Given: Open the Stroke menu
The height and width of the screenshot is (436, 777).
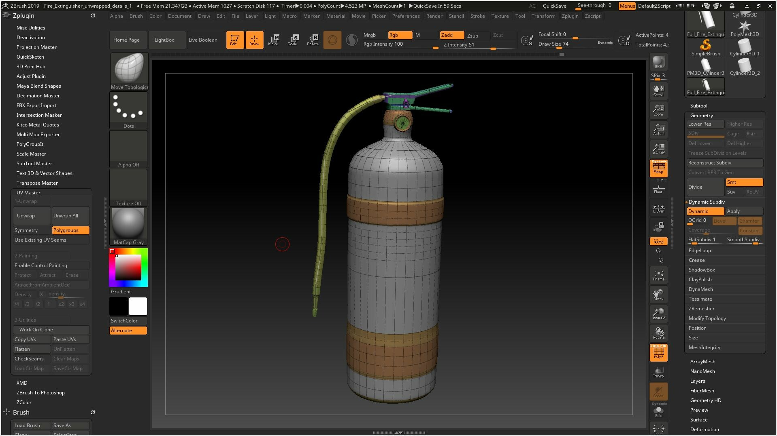Looking at the screenshot, I should click(477, 16).
